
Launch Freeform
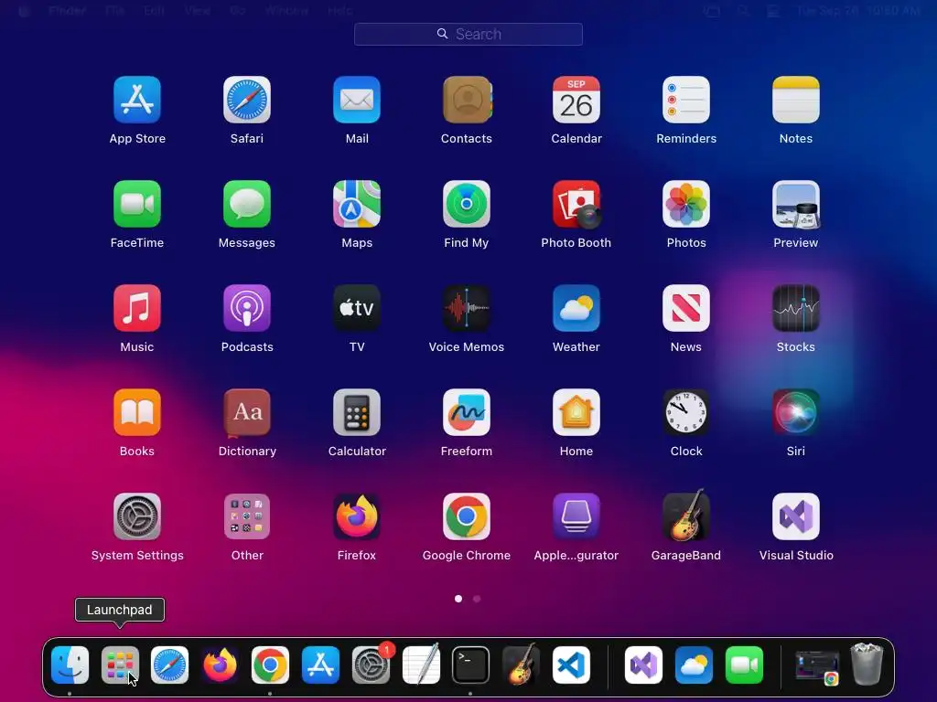click(x=467, y=412)
